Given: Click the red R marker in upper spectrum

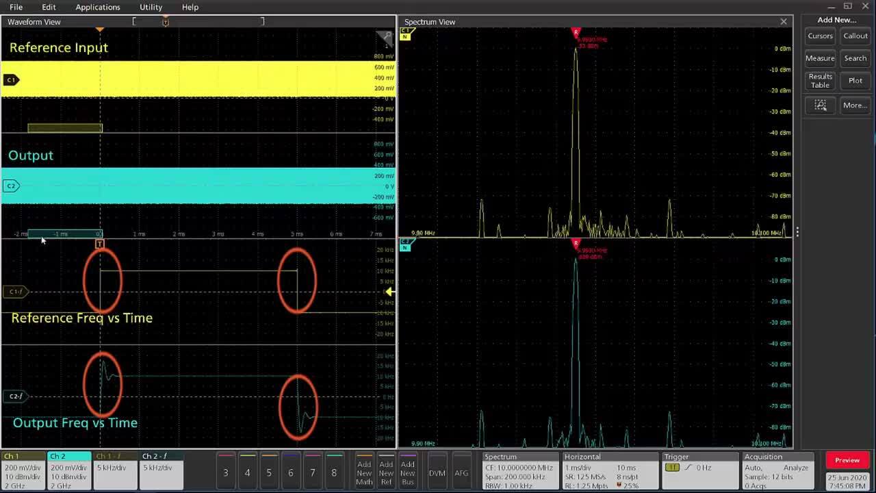Looking at the screenshot, I should click(x=576, y=32).
